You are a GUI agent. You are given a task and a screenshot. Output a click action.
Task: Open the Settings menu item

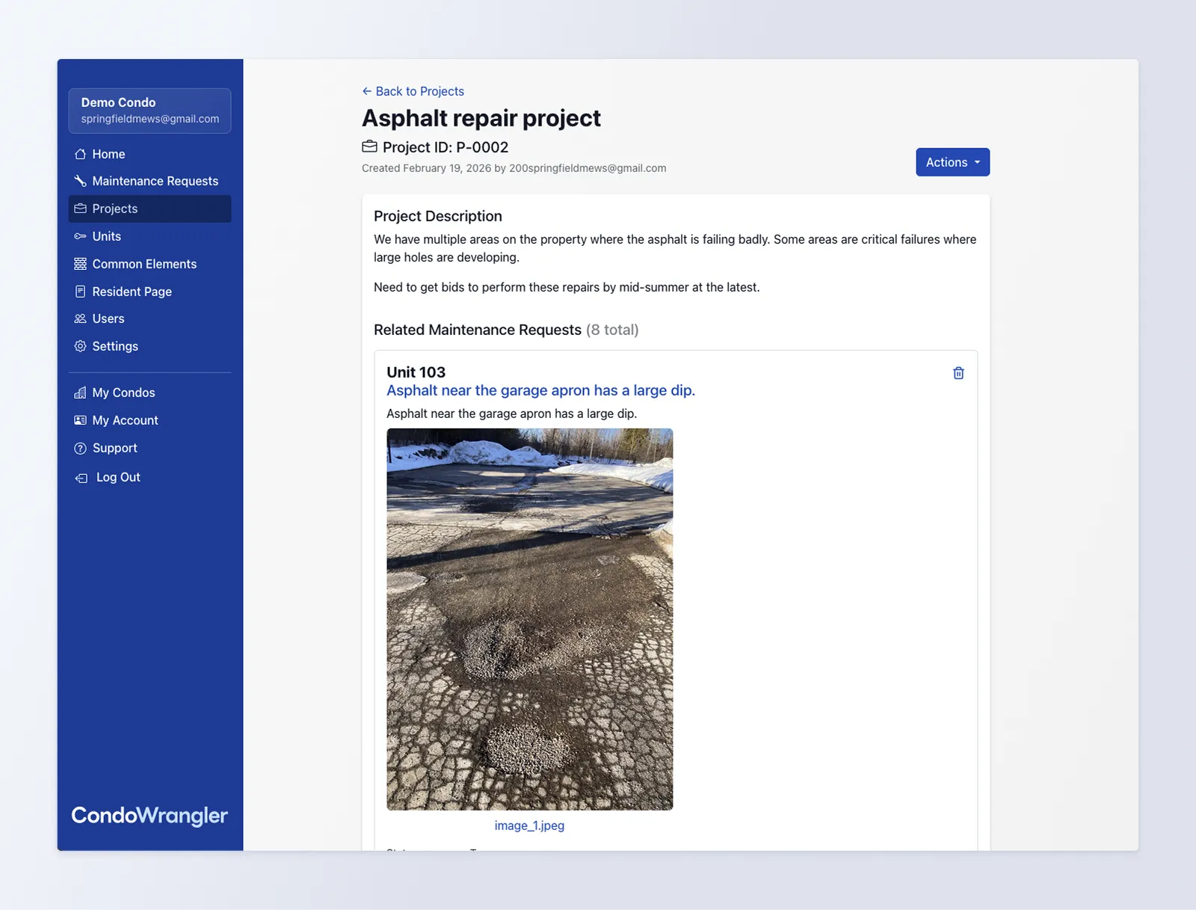[149, 346]
